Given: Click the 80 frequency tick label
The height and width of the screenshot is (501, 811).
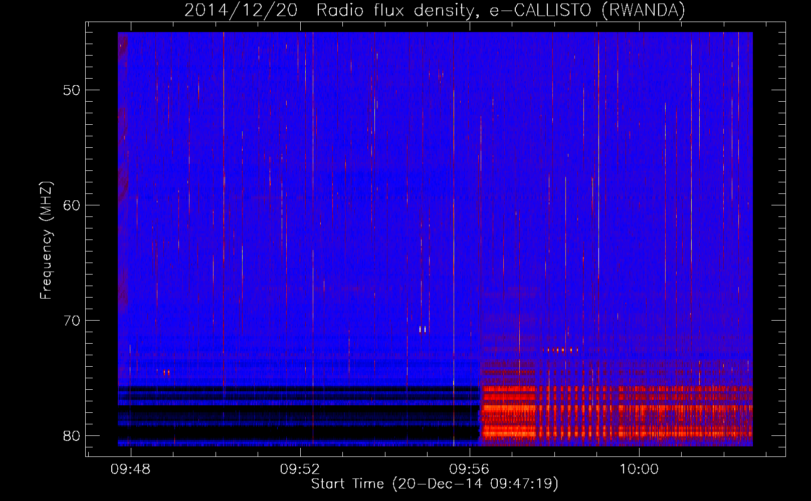Looking at the screenshot, I should (72, 436).
